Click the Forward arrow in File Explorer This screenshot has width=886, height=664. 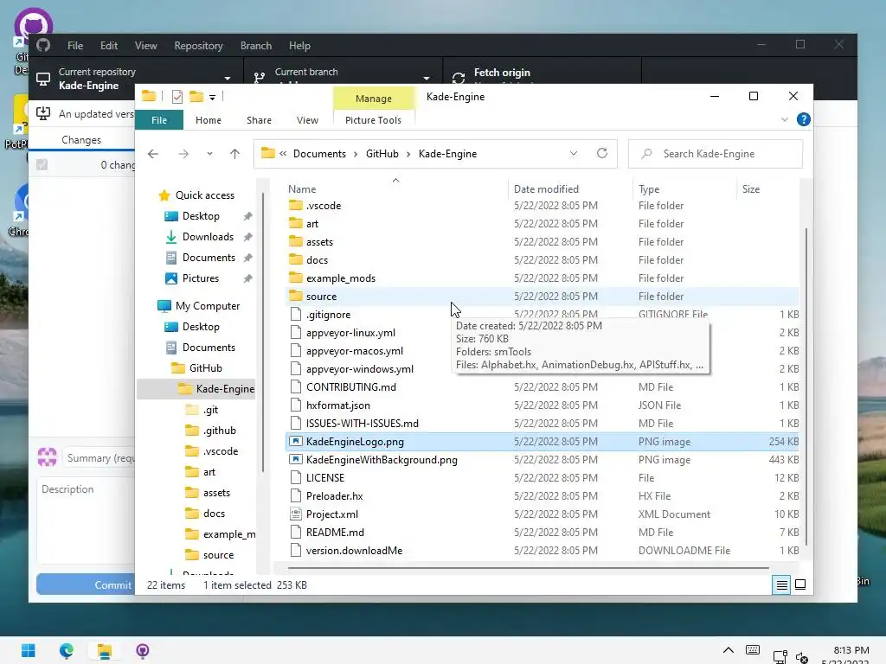coord(183,154)
